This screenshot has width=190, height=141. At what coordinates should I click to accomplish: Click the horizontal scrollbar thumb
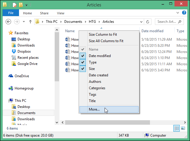(108, 122)
